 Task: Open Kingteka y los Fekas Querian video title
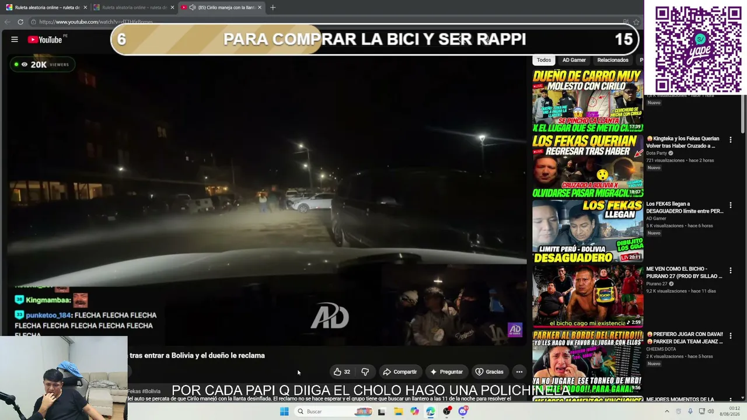(x=683, y=142)
